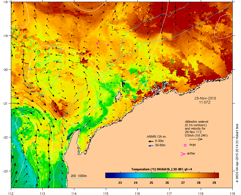
Task: Click the latitude axis label -23
Action: pos(5,171)
